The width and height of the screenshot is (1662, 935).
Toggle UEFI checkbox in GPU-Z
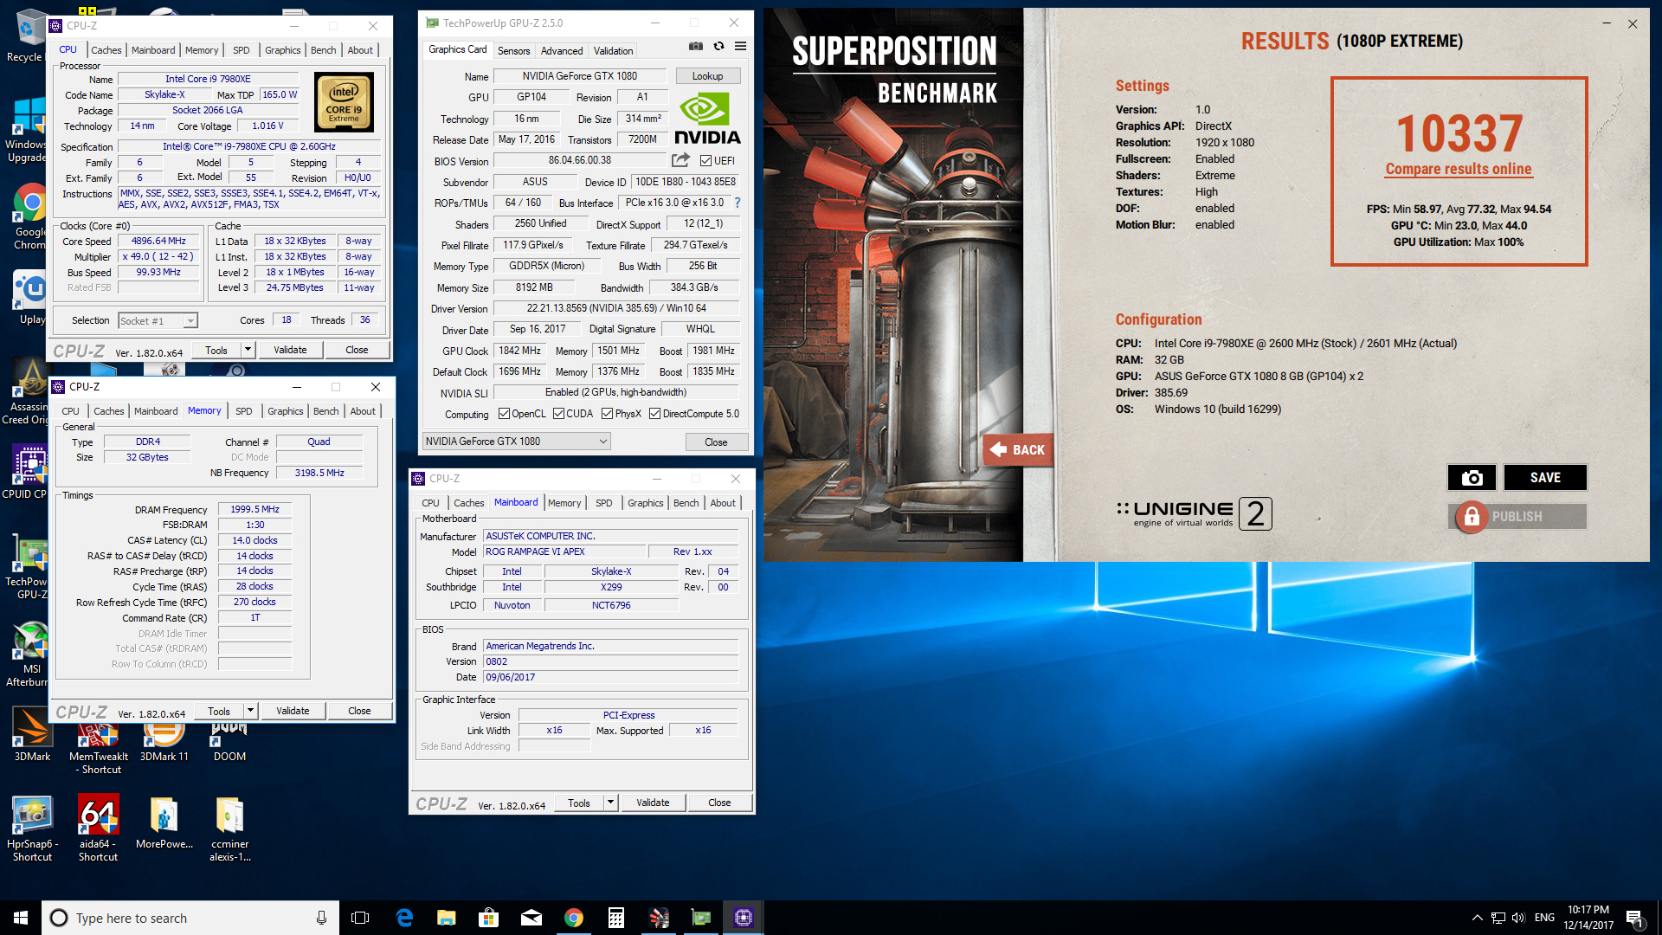click(x=705, y=161)
